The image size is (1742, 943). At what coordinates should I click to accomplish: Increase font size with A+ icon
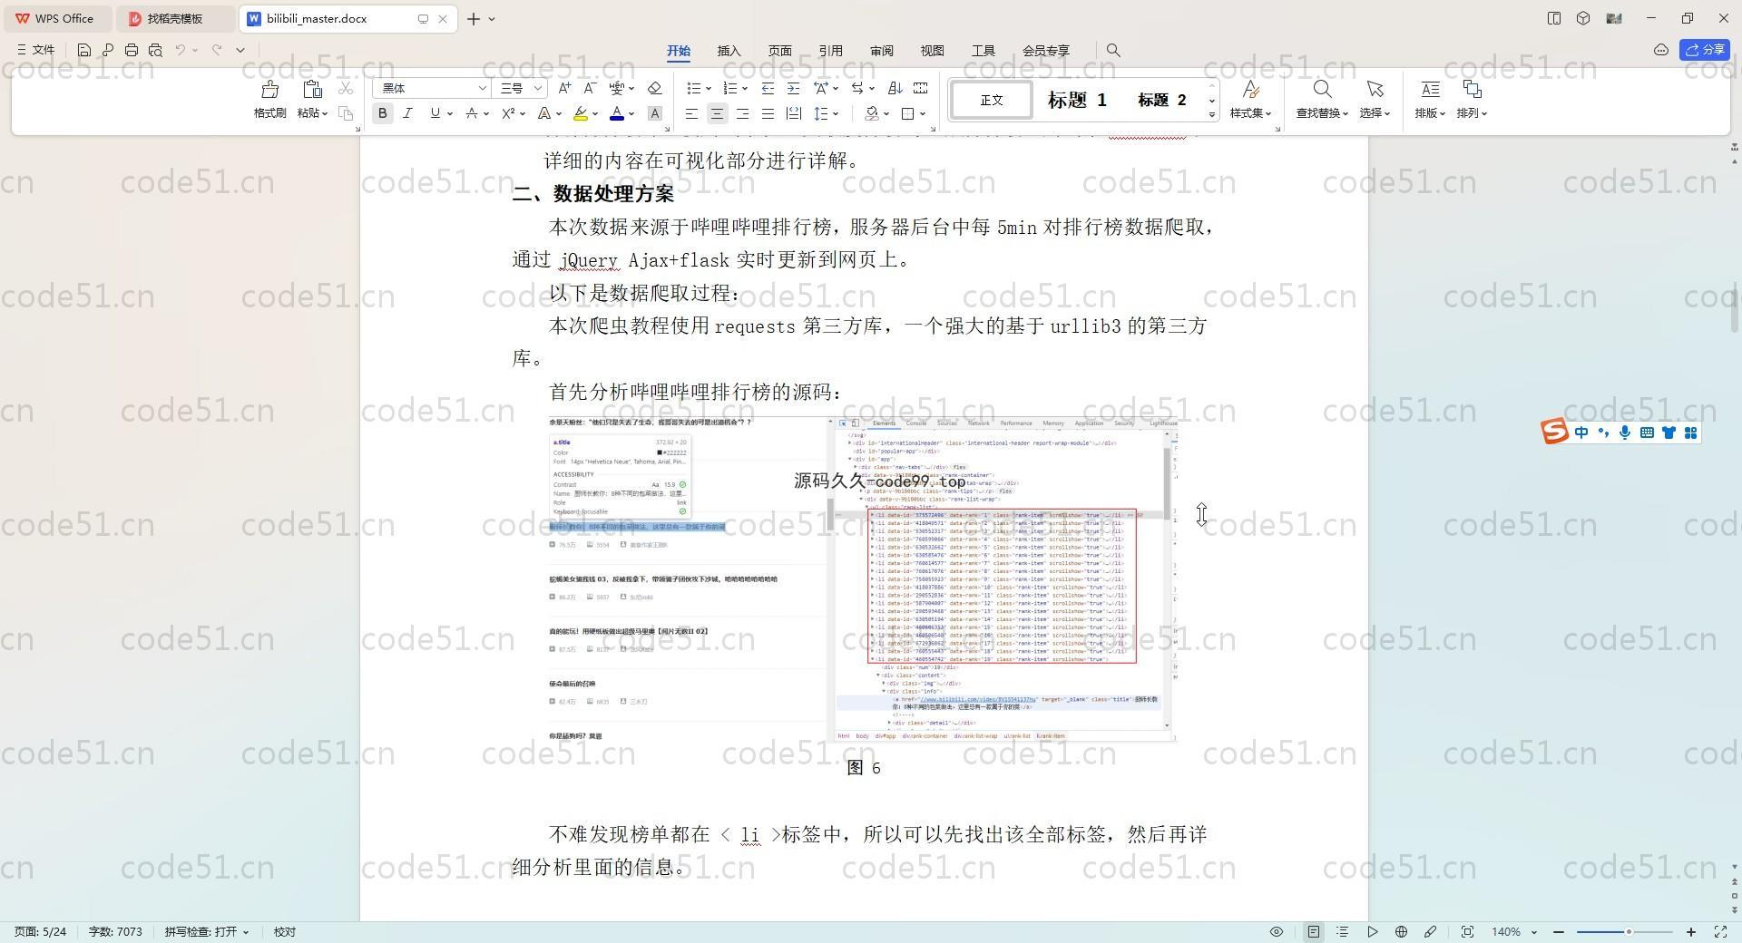pyautogui.click(x=564, y=88)
